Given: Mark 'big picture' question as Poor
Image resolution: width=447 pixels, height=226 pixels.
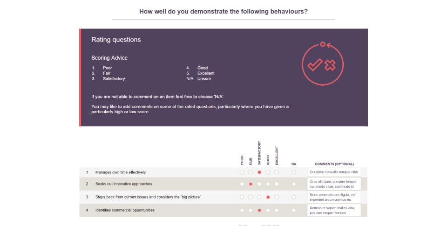Looking at the screenshot, I should coord(242,197).
